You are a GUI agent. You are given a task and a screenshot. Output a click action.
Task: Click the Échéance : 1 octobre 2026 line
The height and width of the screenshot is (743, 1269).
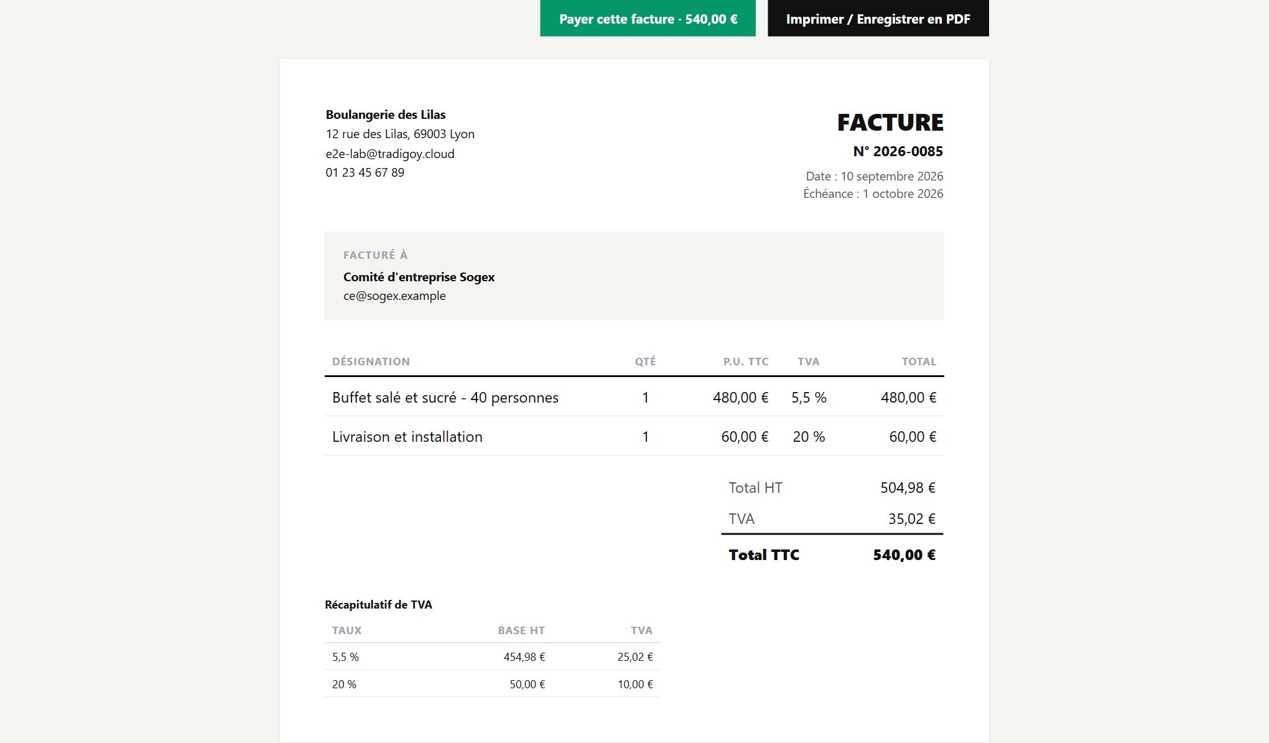873,194
